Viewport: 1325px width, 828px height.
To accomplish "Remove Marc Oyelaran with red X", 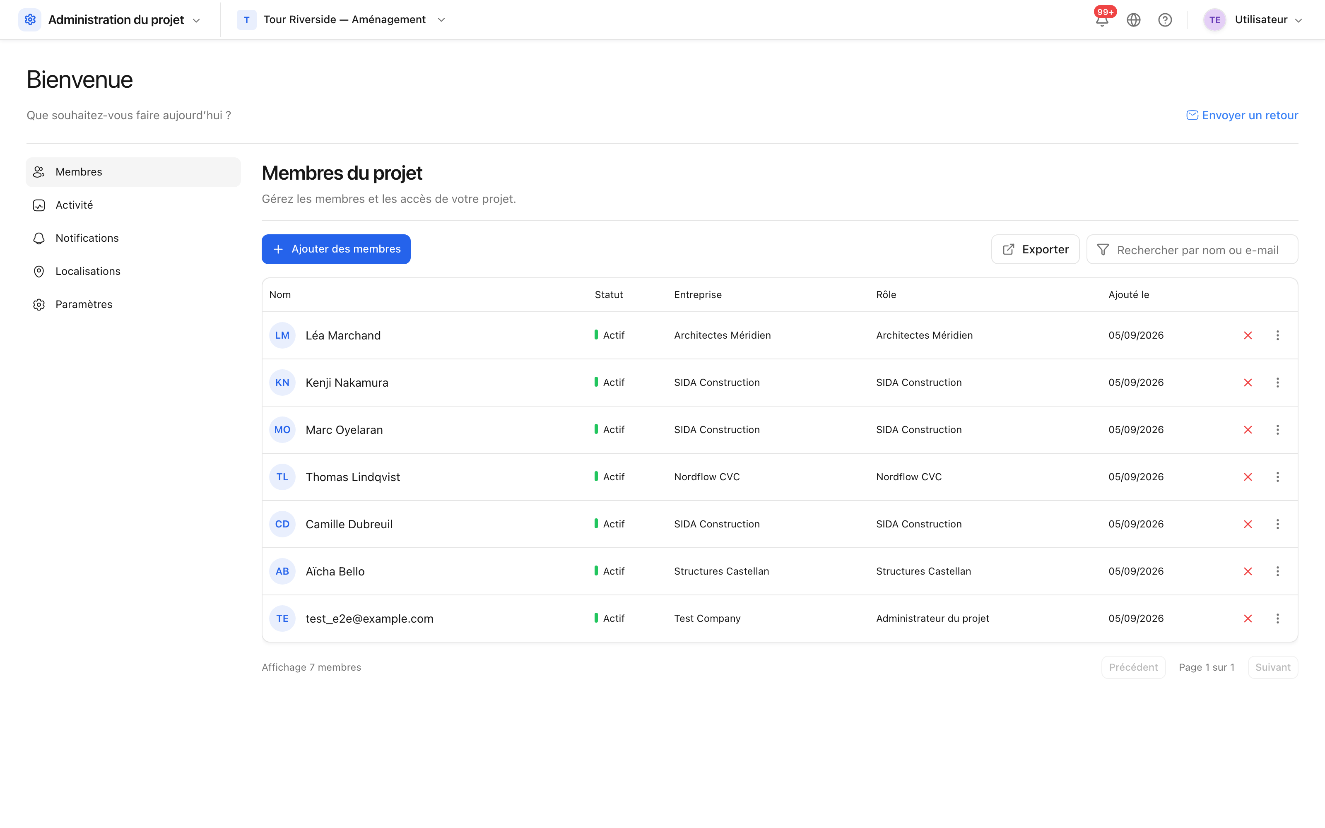I will click(1248, 430).
